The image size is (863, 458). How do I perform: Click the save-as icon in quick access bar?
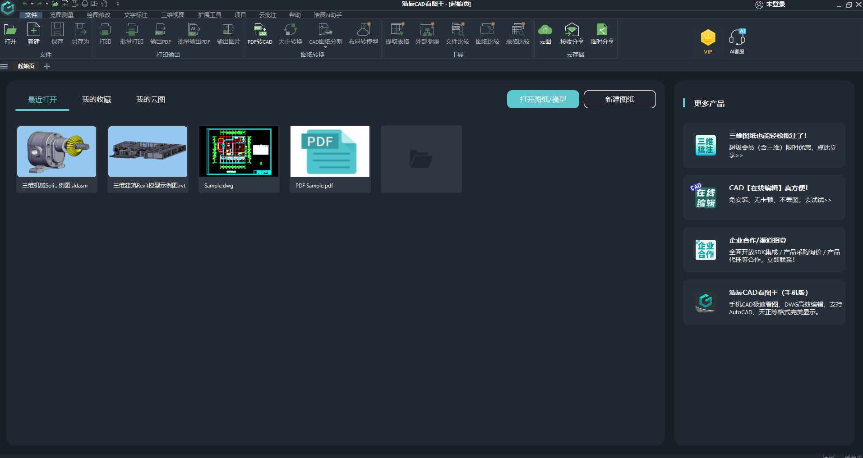(75, 4)
